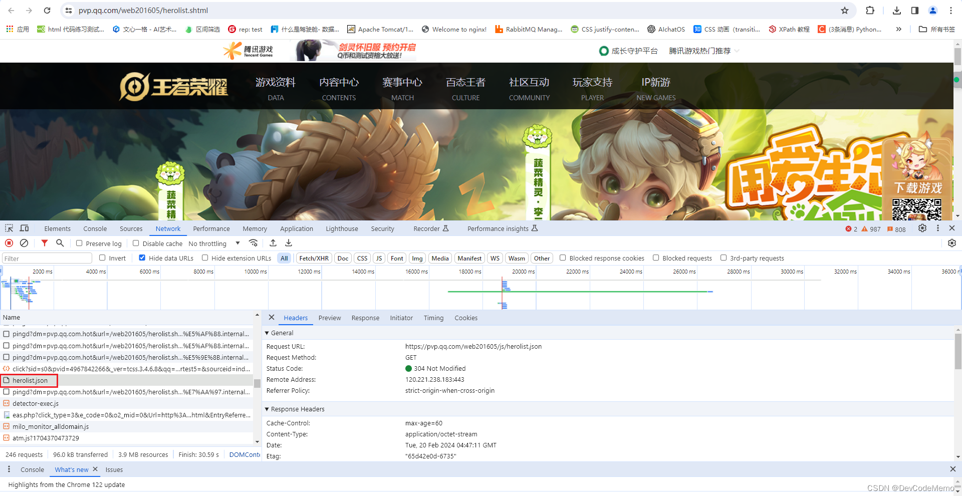Screen dimensions: 962x496
Task: Reload the page with refresh icon
Action: click(47, 11)
